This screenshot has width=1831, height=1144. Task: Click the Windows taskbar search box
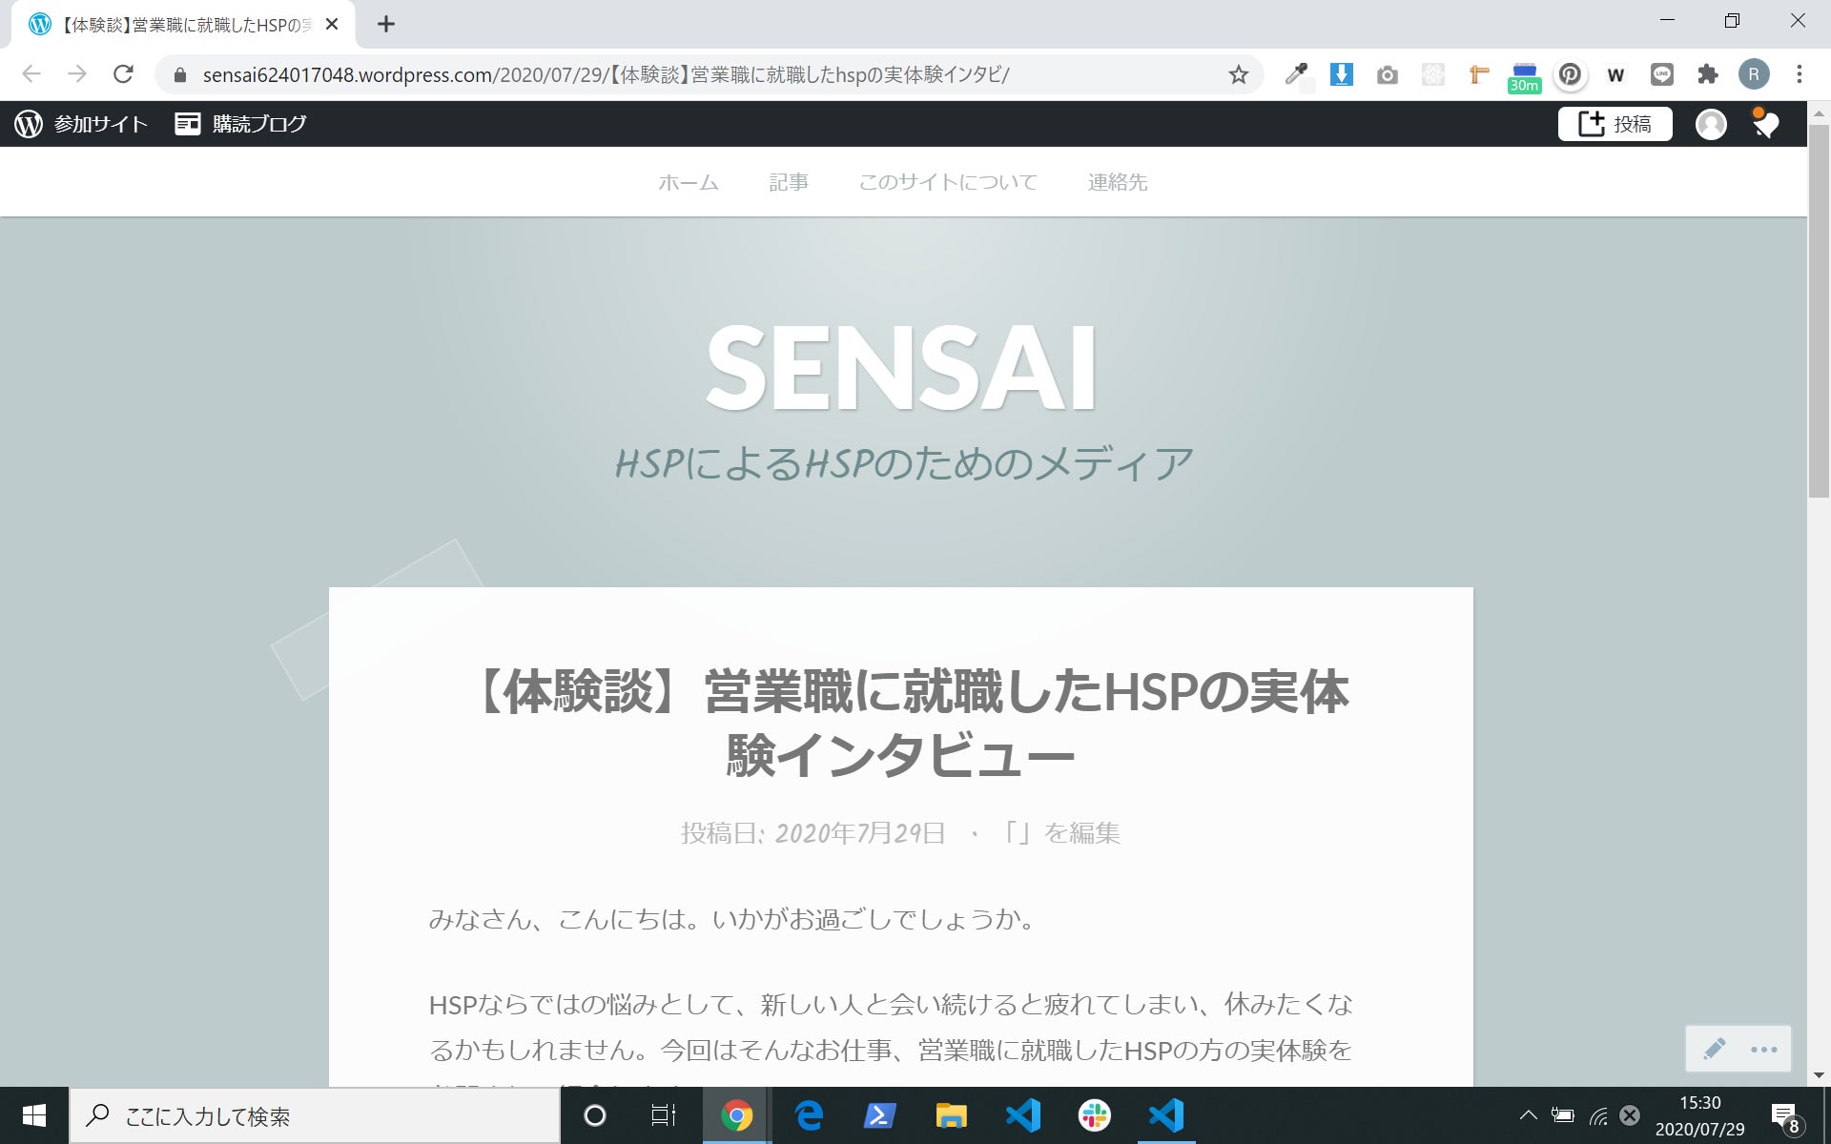pyautogui.click(x=315, y=1115)
